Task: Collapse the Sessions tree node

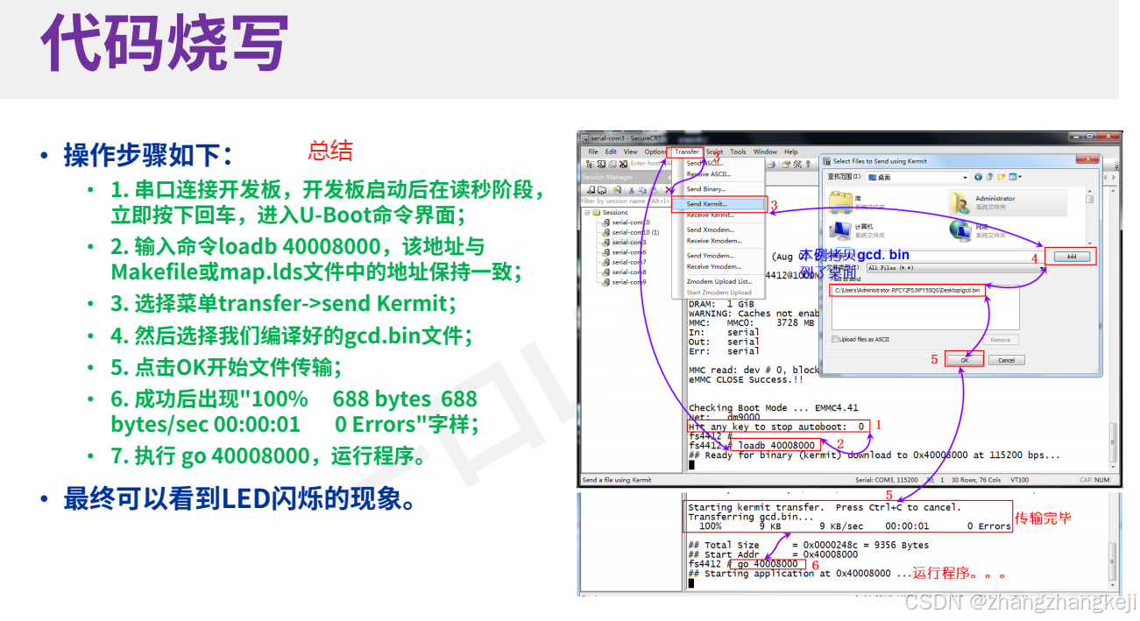Action: coord(587,213)
